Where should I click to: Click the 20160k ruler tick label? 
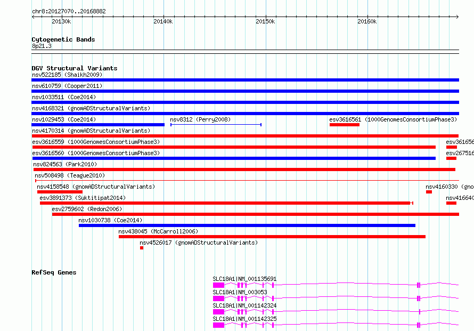pyautogui.click(x=367, y=21)
